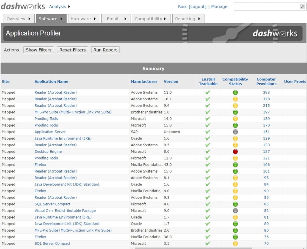Click green status icon for Proofing Tools 15.0
The width and height of the screenshot is (307, 249).
click(x=235, y=125)
